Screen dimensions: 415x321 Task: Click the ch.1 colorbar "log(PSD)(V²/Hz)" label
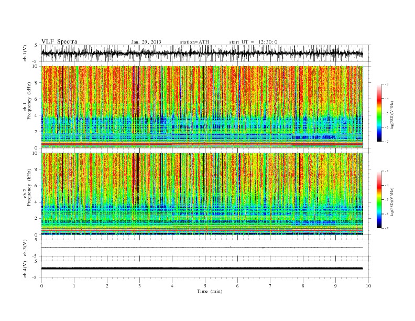click(x=392, y=114)
